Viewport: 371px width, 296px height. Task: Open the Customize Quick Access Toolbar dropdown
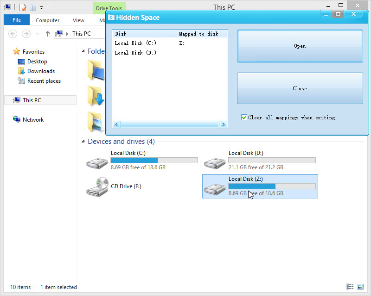click(x=41, y=7)
